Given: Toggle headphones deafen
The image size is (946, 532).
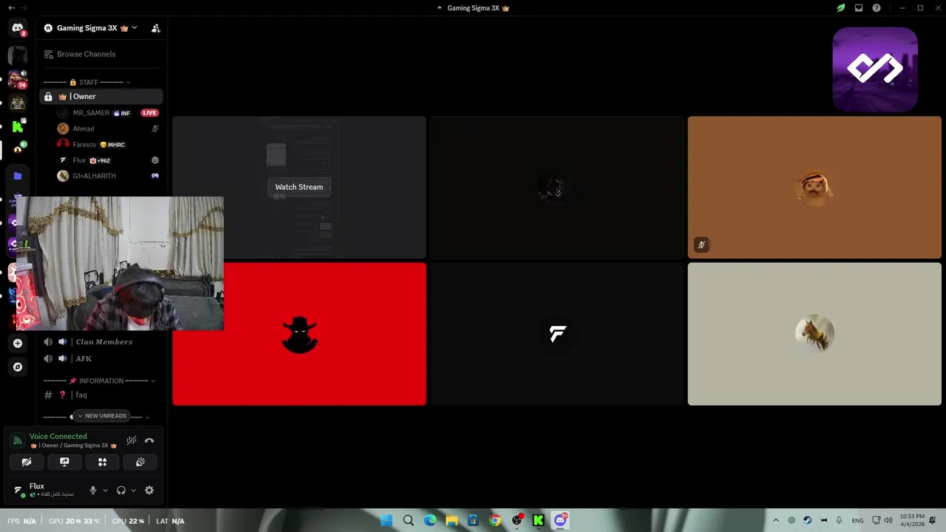Looking at the screenshot, I should [121, 490].
